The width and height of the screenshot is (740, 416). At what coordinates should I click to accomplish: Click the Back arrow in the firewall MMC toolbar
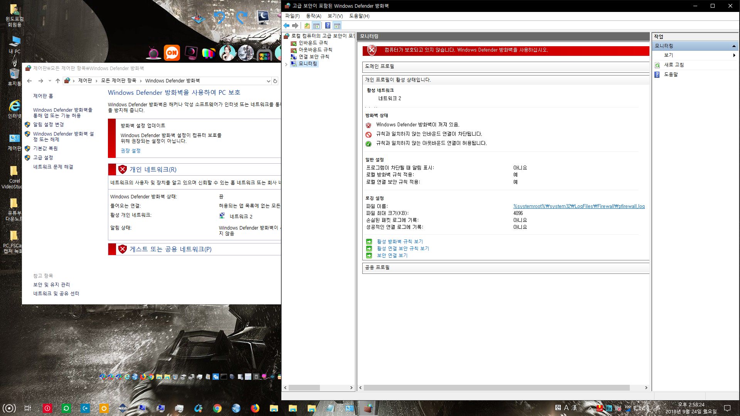tap(286, 26)
